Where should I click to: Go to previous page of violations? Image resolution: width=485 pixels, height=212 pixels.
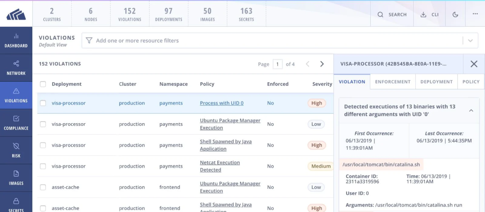[x=308, y=64]
